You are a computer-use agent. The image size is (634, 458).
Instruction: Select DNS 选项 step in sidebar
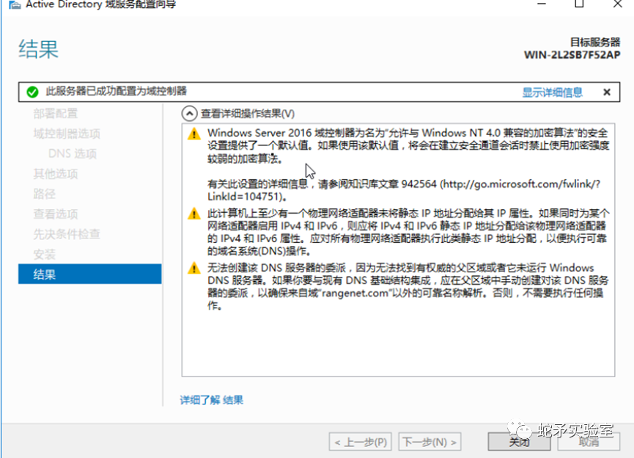[73, 154]
